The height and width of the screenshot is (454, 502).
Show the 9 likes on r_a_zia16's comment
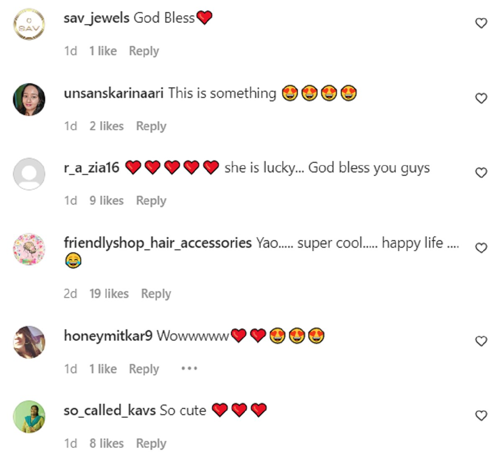[106, 200]
